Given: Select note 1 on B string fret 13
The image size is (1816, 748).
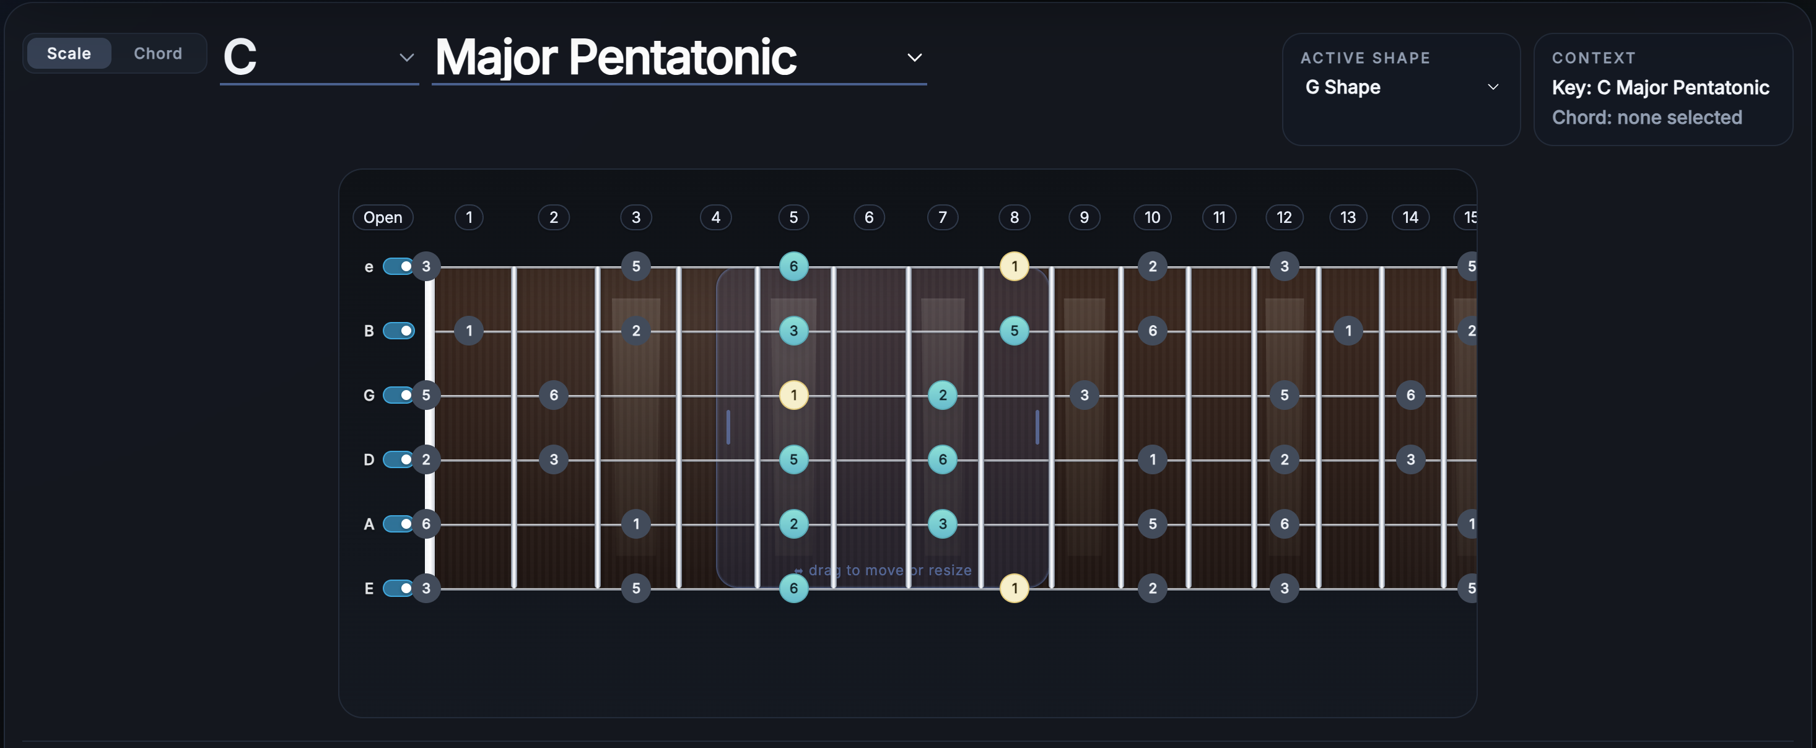Looking at the screenshot, I should (x=1348, y=331).
